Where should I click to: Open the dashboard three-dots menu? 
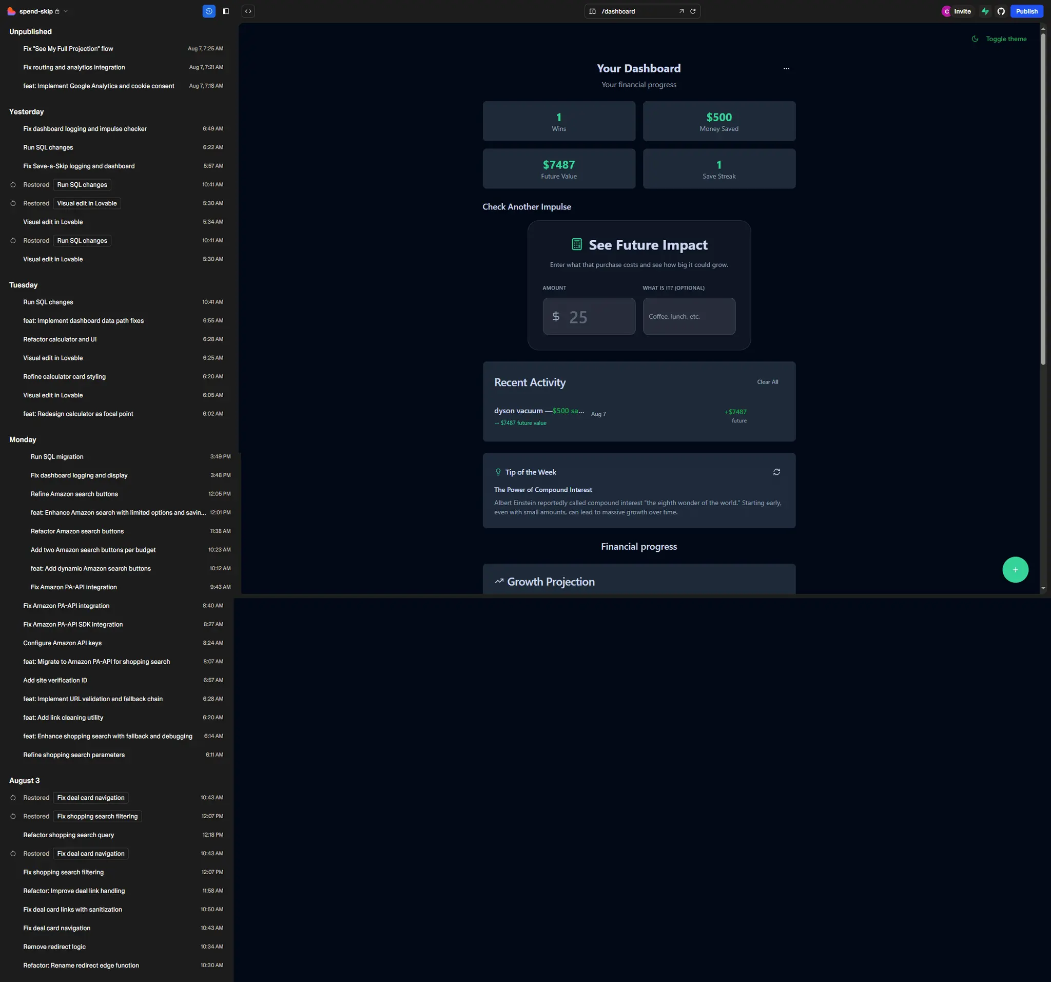click(x=786, y=68)
